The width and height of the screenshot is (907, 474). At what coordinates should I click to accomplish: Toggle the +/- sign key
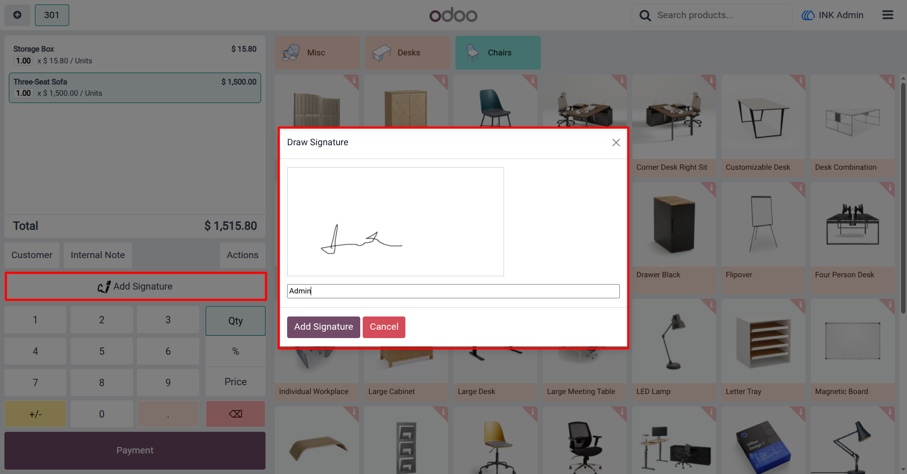[35, 414]
